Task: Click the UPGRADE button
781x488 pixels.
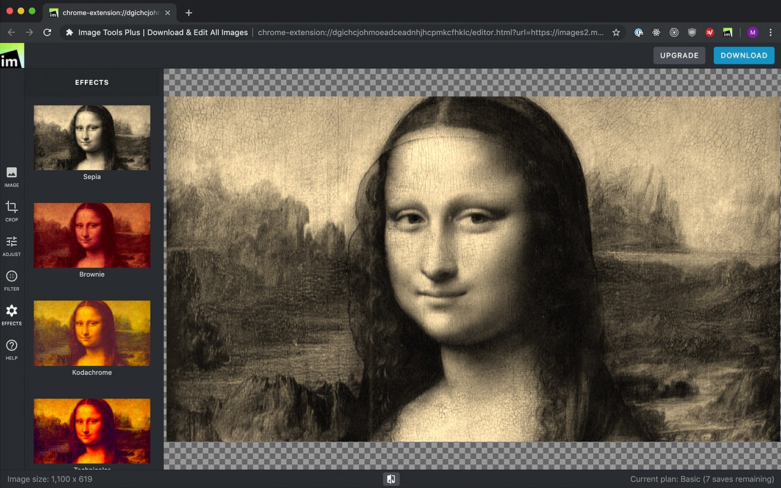Action: (679, 56)
